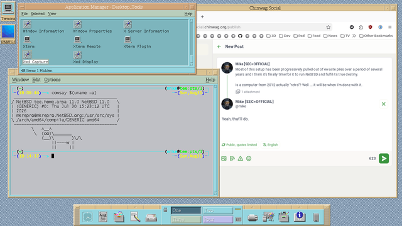Open the terminal Options menu
This screenshot has width=402, height=226.
52,80
